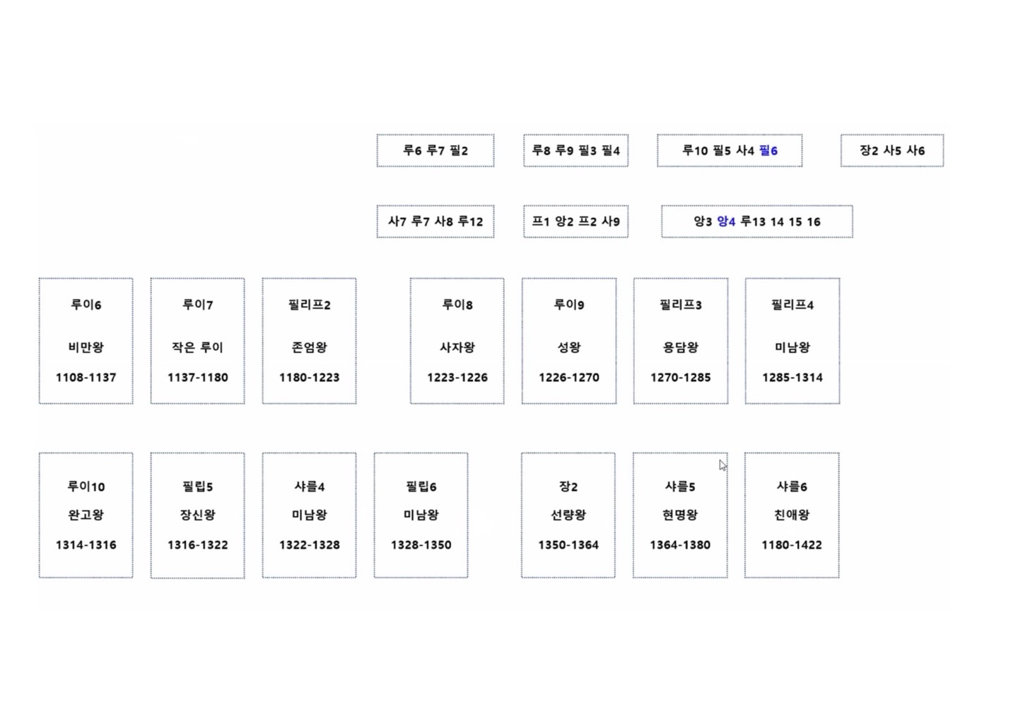Click the 필립5 장신왕 box
Screen dimensions: 1018x720
point(197,515)
